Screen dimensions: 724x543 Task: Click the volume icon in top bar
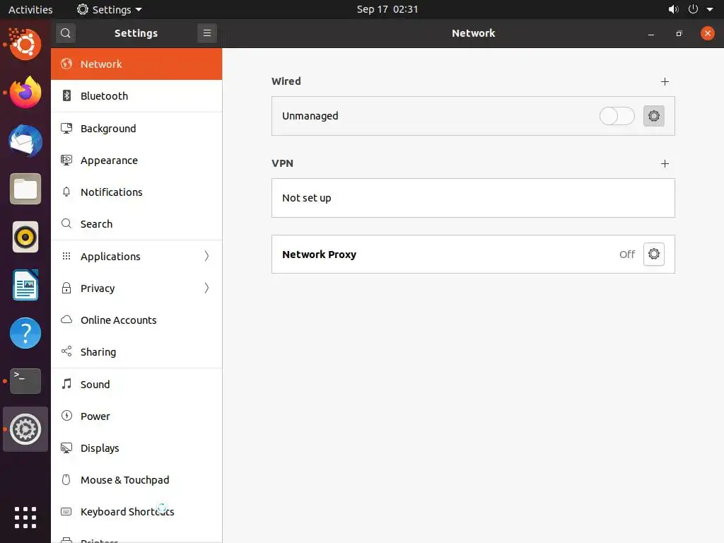tap(673, 9)
